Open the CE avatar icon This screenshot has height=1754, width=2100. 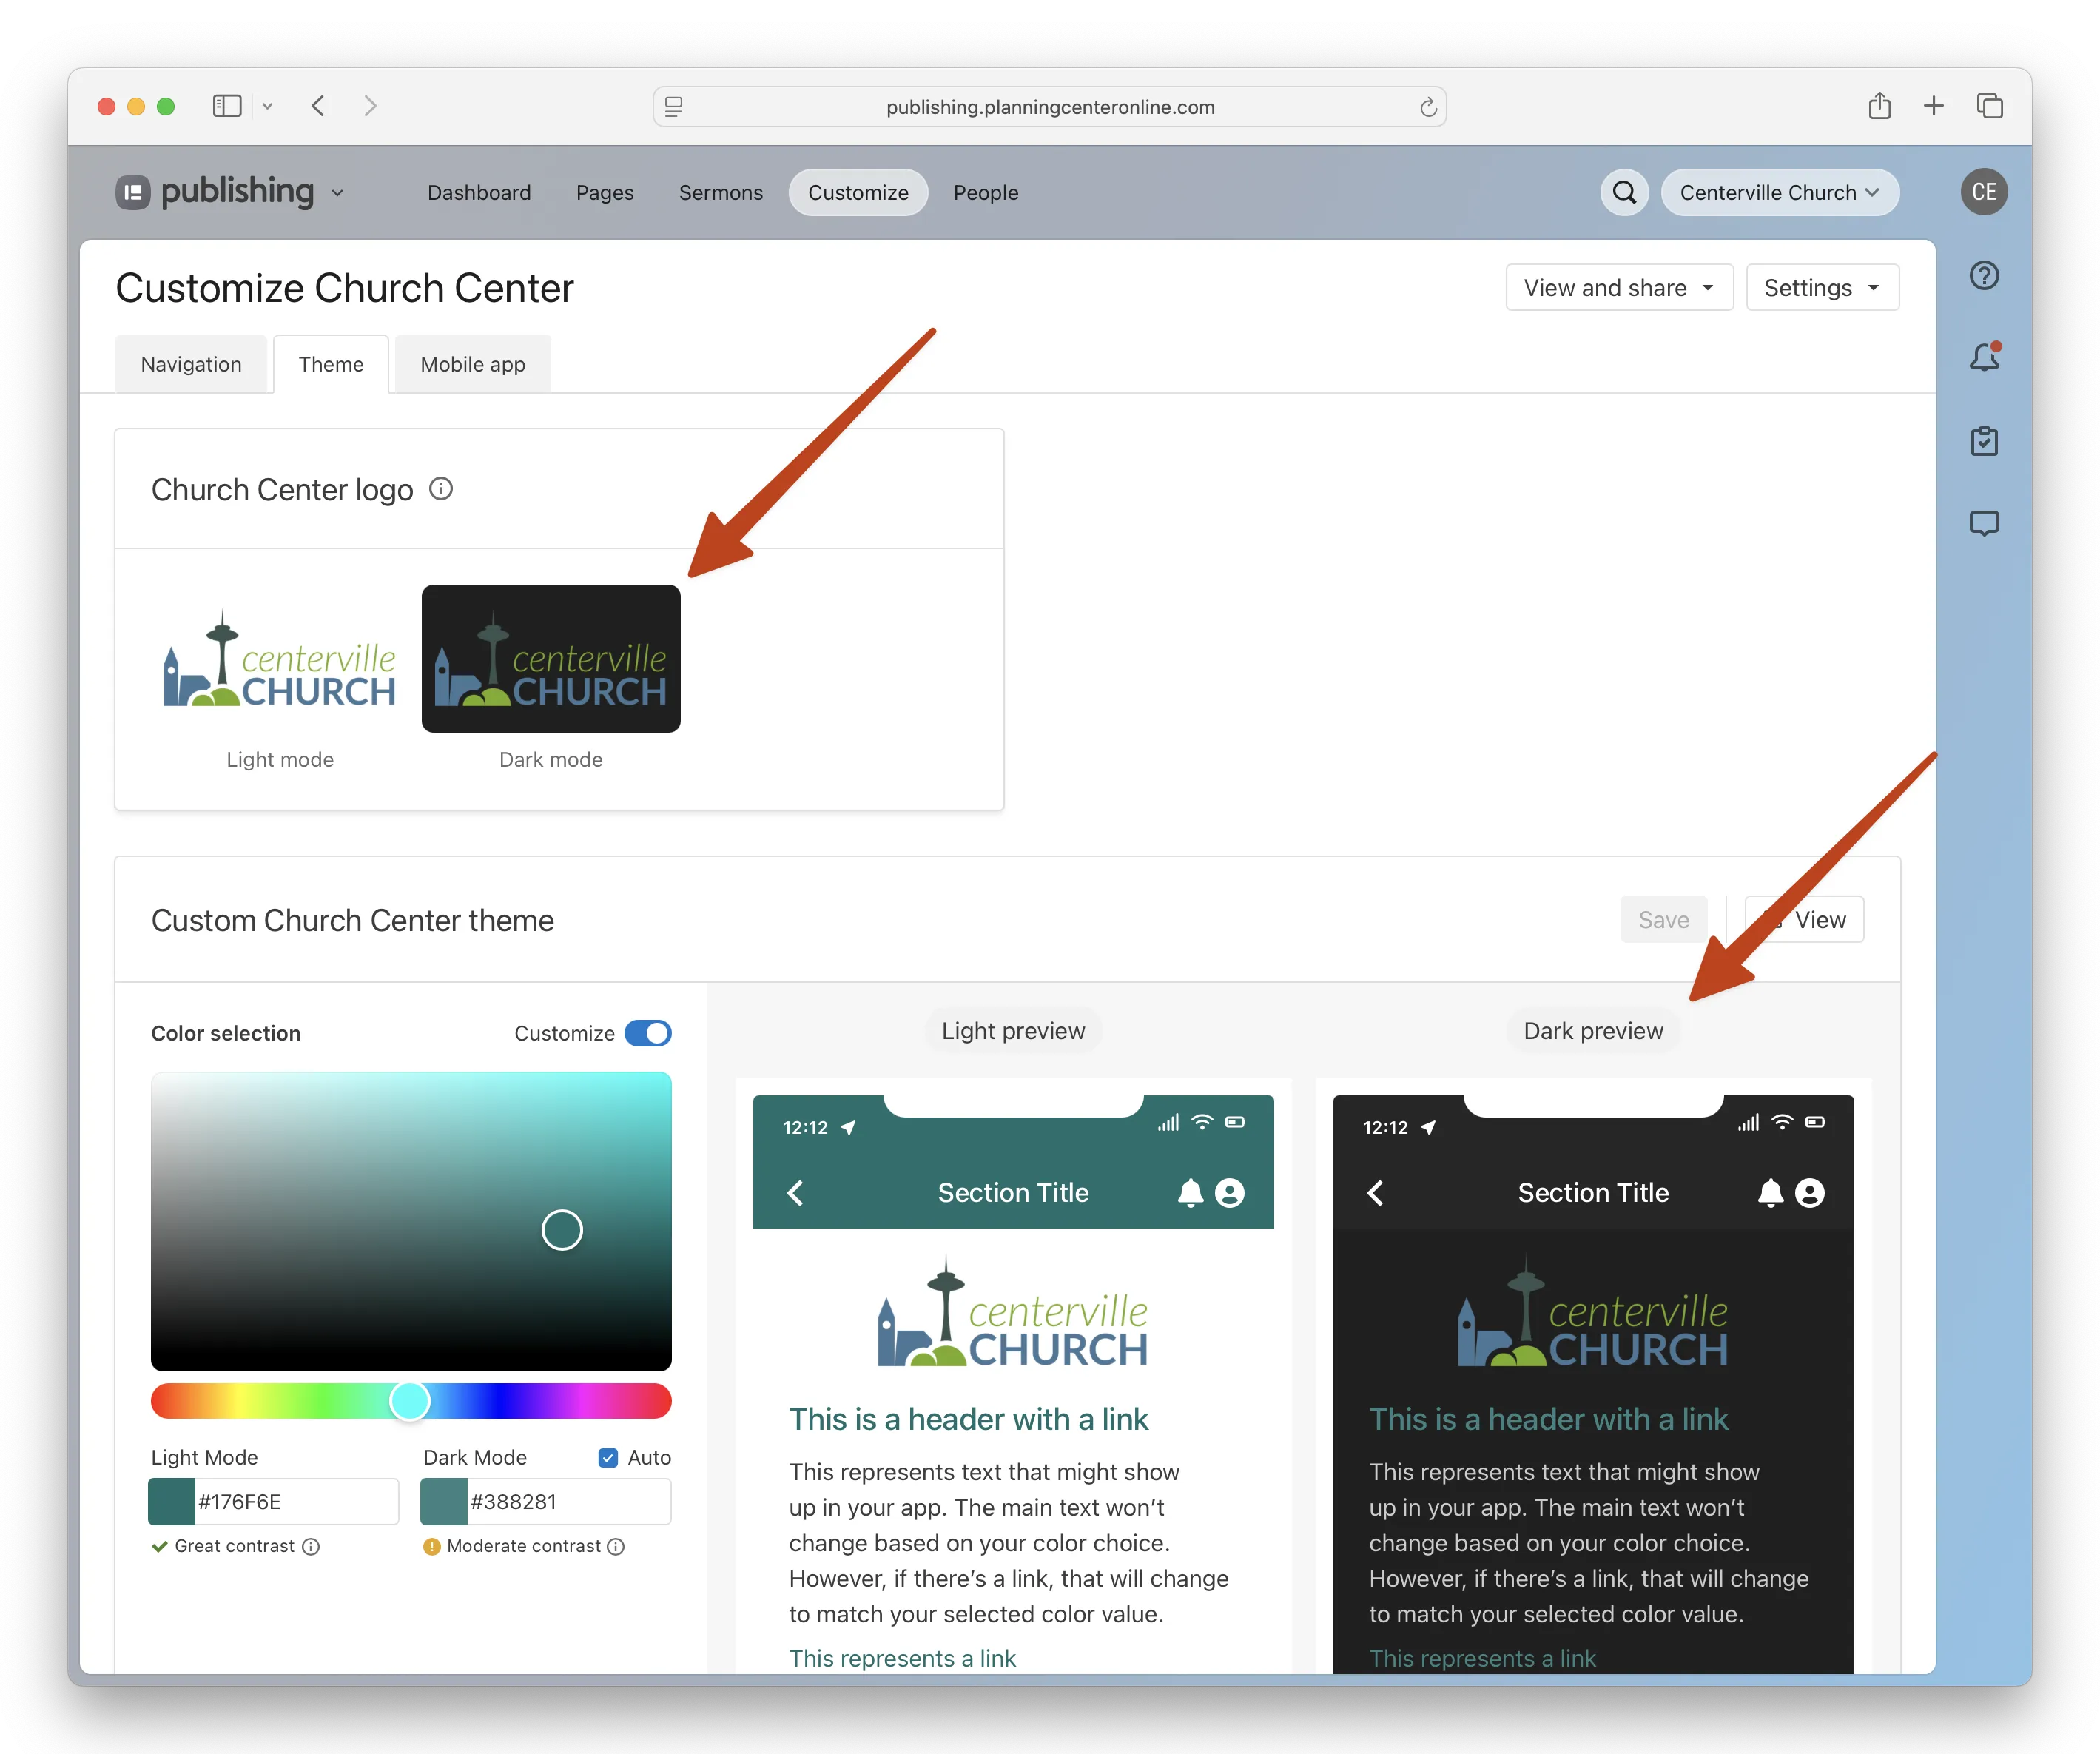pyautogui.click(x=1984, y=192)
